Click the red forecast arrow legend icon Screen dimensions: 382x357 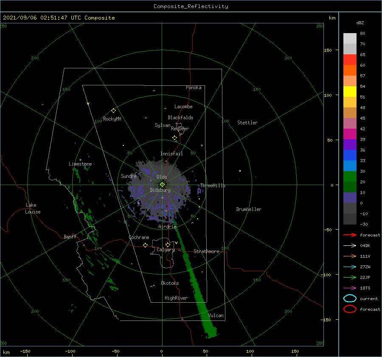coord(350,235)
